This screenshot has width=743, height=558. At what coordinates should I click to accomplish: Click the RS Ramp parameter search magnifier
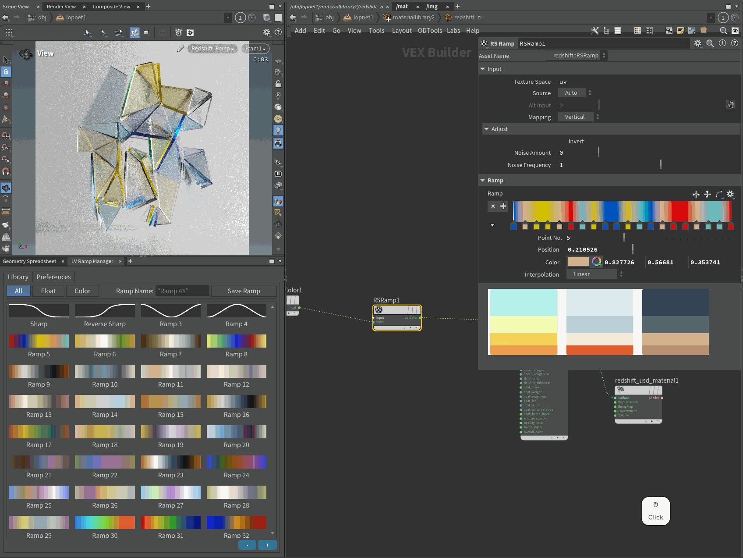click(710, 43)
